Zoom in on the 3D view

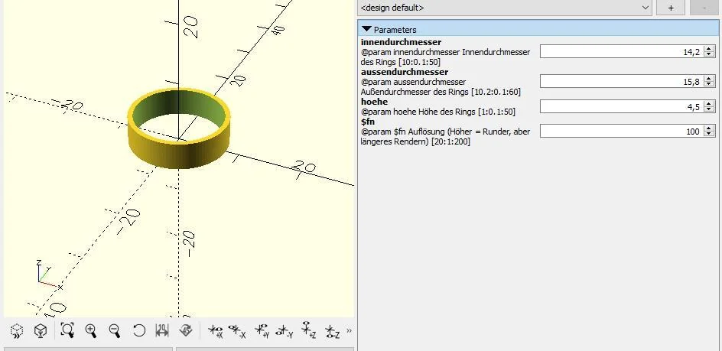click(x=91, y=331)
